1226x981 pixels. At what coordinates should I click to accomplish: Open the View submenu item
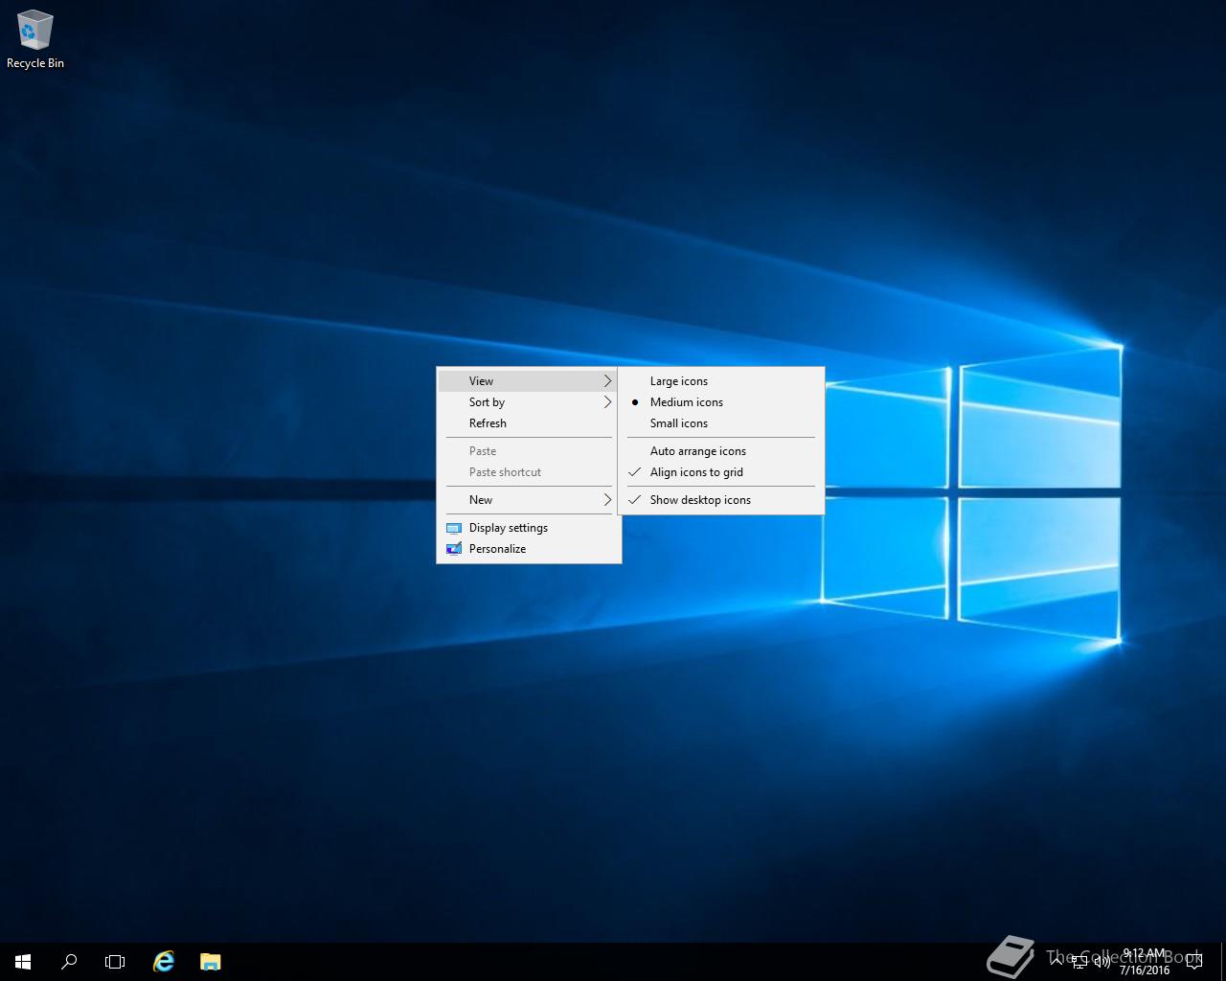pyautogui.click(x=529, y=381)
